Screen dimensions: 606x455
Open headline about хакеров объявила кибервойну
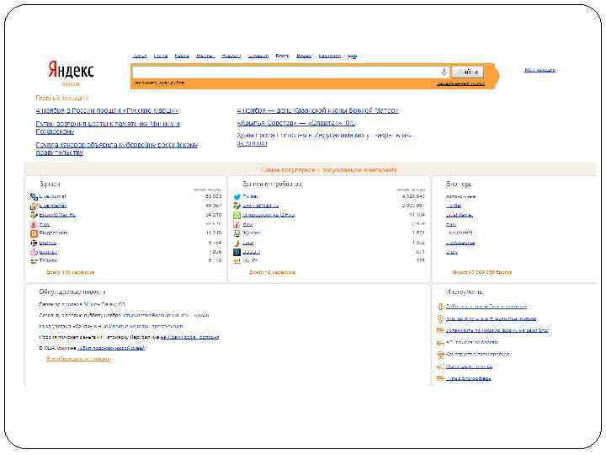[x=117, y=148]
